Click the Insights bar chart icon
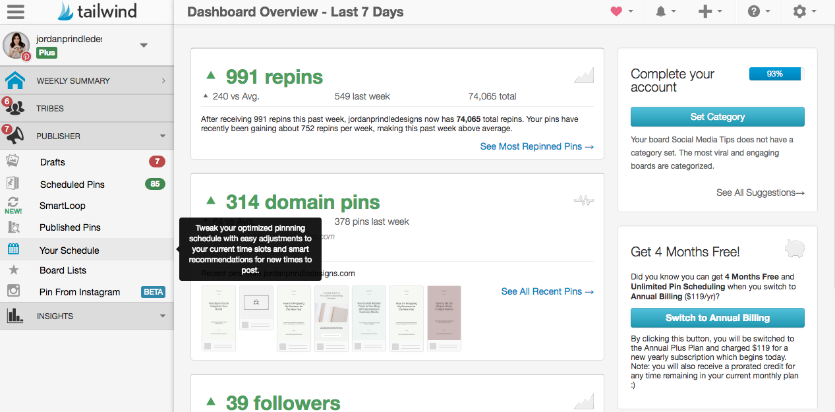 pos(15,316)
